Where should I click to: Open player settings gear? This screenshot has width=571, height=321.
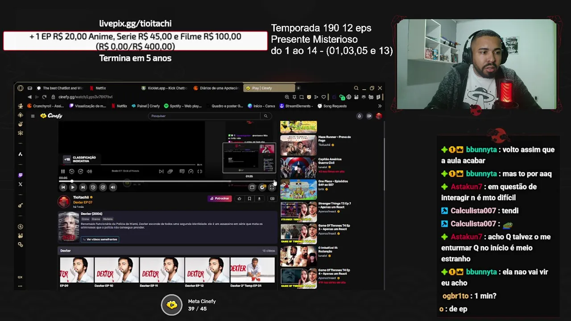click(262, 187)
